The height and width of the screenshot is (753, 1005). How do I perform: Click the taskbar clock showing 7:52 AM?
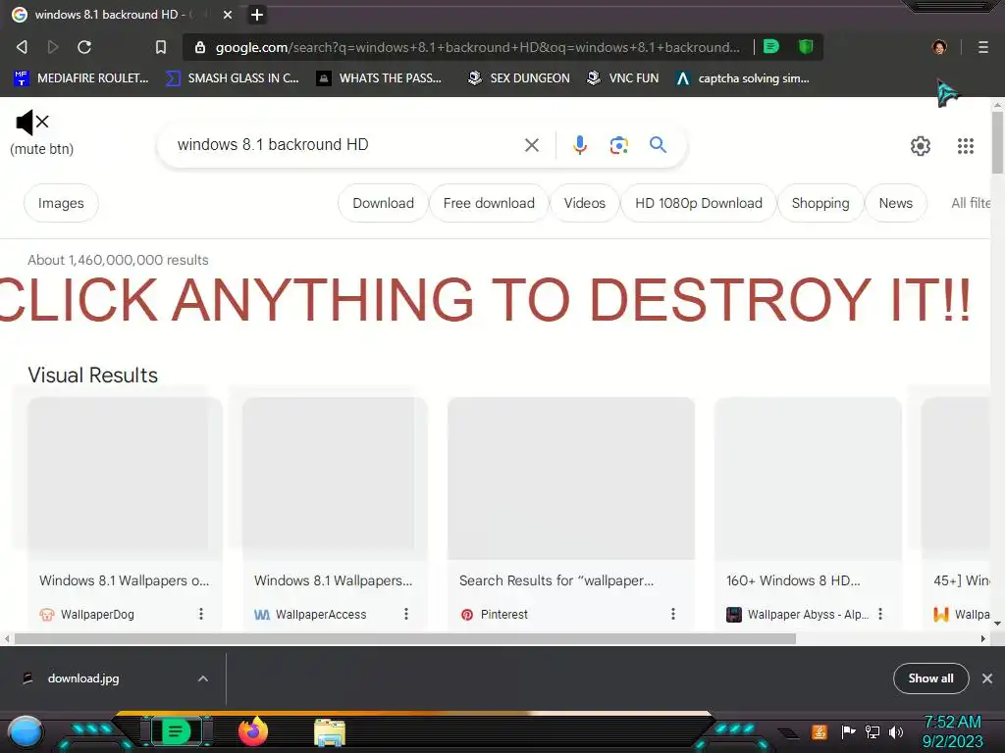point(952,731)
